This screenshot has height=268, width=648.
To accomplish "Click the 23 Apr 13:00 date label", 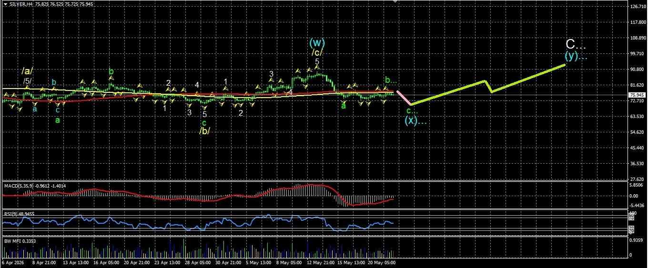I will click(x=167, y=262).
